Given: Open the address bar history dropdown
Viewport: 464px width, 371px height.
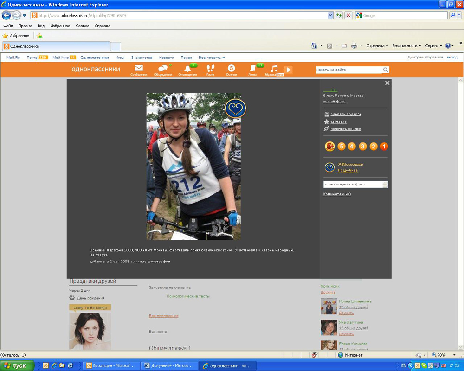Looking at the screenshot, I should 330,15.
